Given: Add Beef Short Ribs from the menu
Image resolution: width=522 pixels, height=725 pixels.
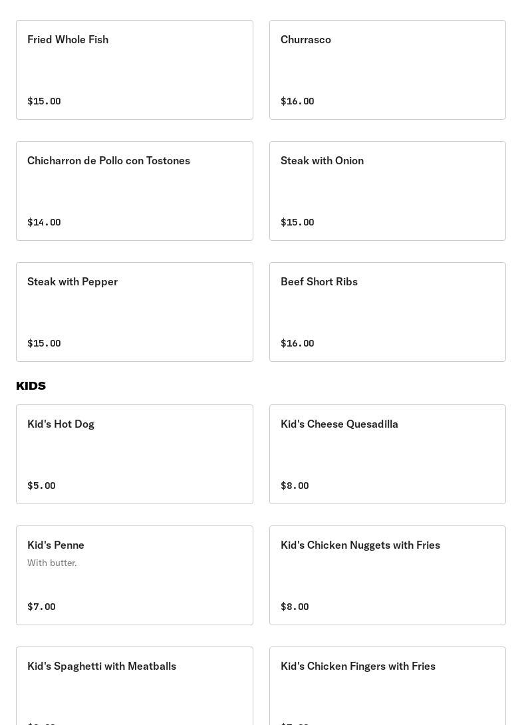Looking at the screenshot, I should (387, 312).
